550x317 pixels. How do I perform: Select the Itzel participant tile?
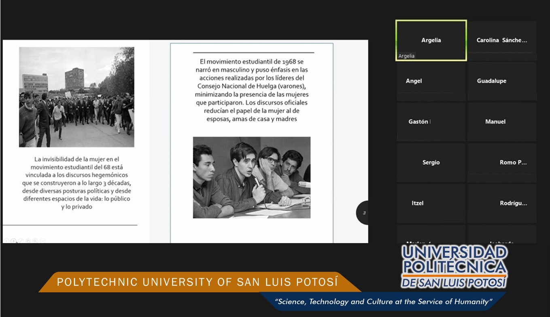pos(431,204)
